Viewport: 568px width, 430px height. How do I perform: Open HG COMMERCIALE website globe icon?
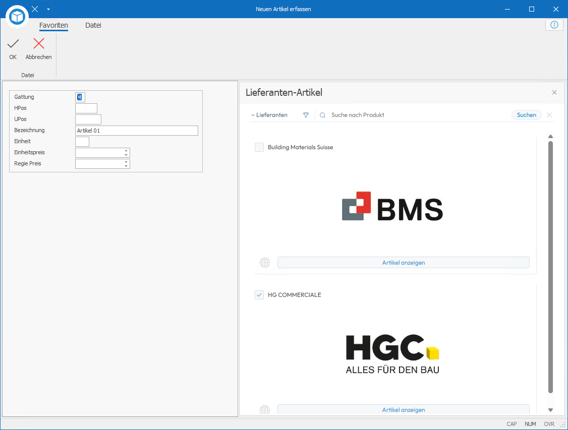(x=265, y=410)
